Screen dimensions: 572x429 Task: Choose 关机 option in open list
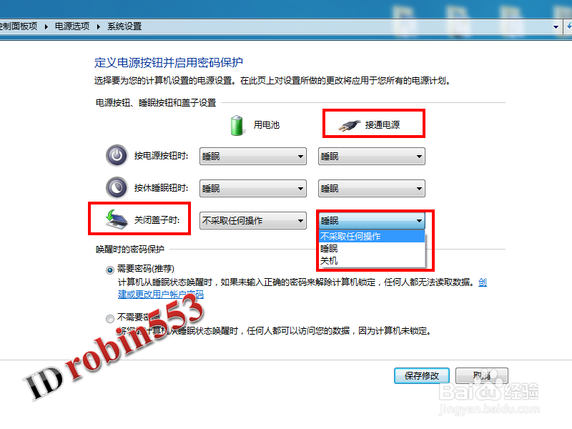pos(372,261)
